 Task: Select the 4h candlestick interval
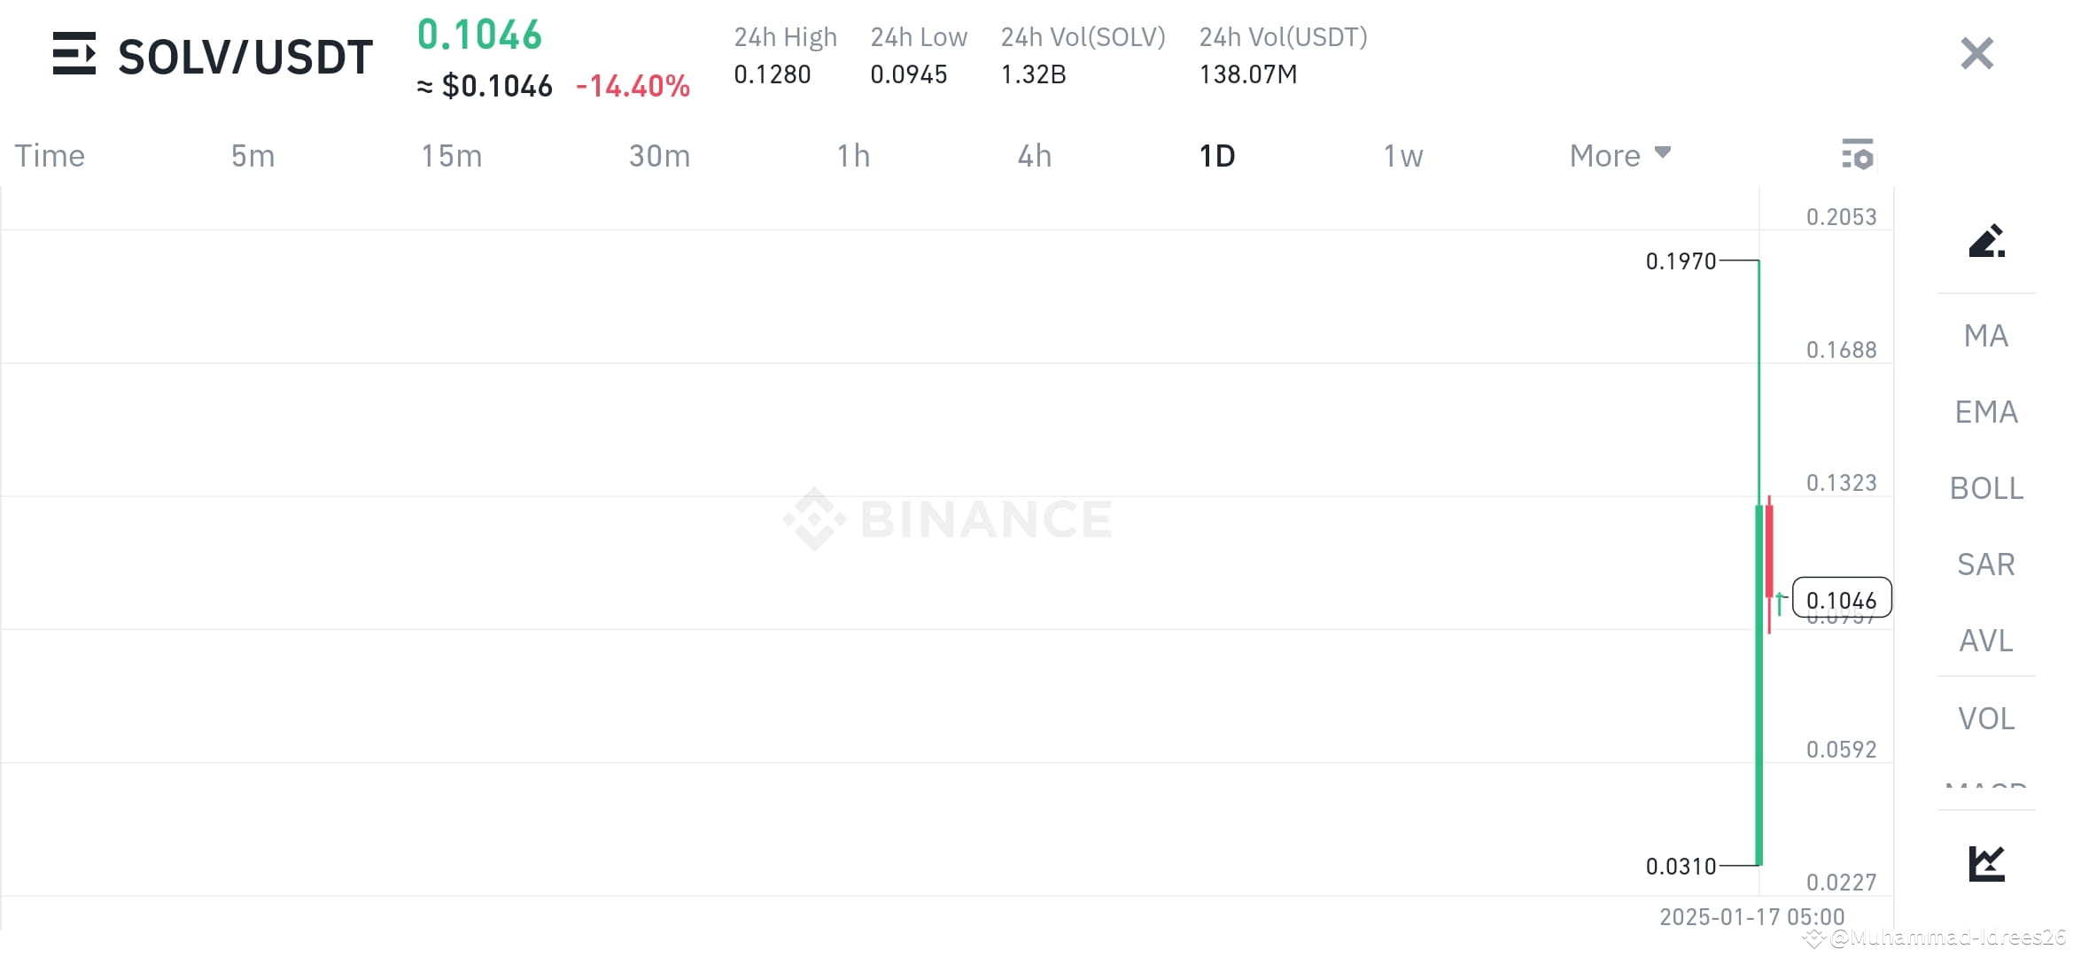pos(1034,155)
